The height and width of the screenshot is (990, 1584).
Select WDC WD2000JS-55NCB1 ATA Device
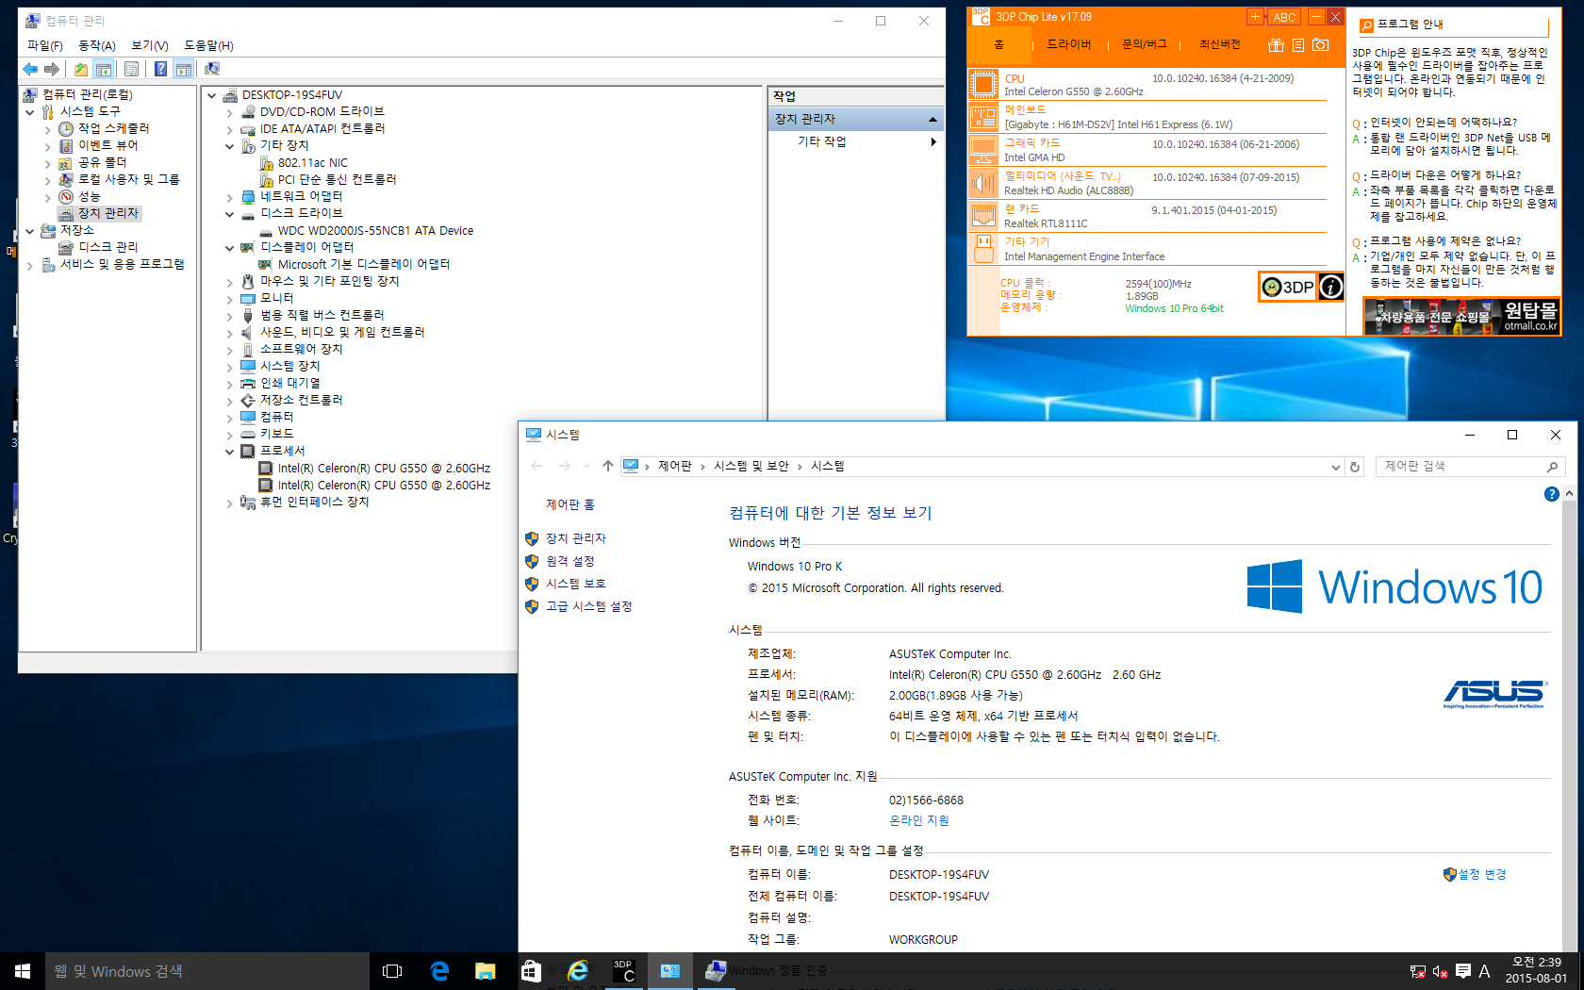(375, 231)
